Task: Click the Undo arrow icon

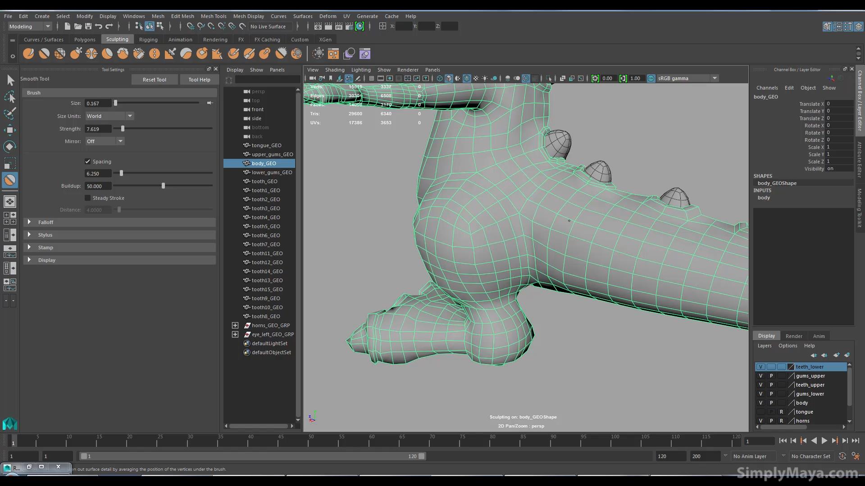Action: pyautogui.click(x=99, y=27)
